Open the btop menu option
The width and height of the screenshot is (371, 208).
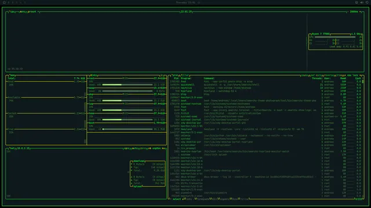23,12
